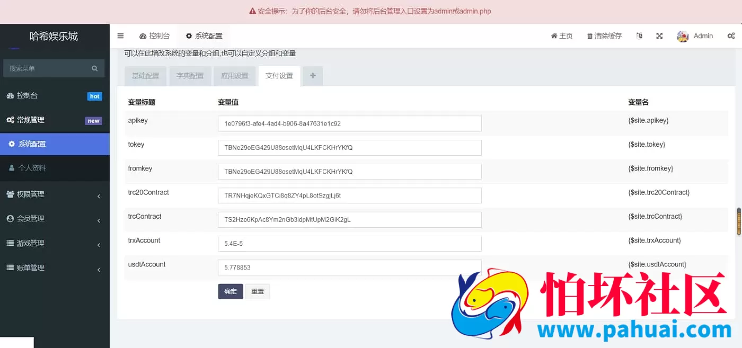Click the fullscreen expand icon in top bar

click(x=659, y=35)
